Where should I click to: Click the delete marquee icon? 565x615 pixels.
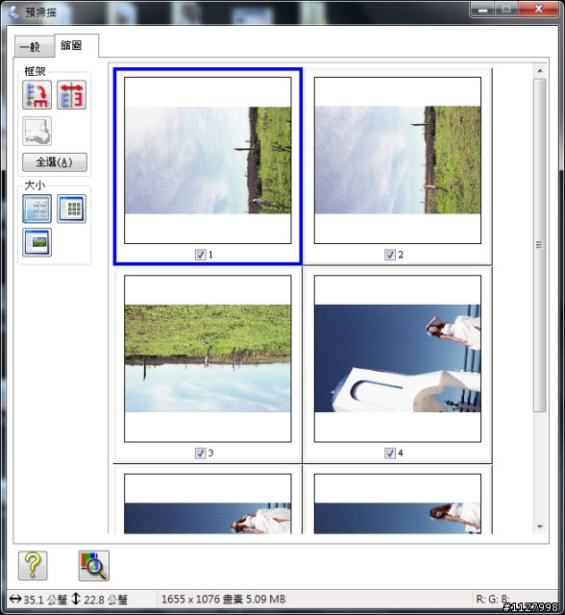37,131
